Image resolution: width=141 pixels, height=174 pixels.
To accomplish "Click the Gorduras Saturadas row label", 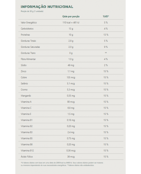I will [x=30, y=47].
